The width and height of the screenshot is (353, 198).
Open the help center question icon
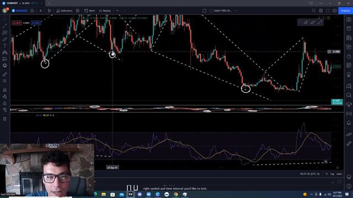[349, 186]
